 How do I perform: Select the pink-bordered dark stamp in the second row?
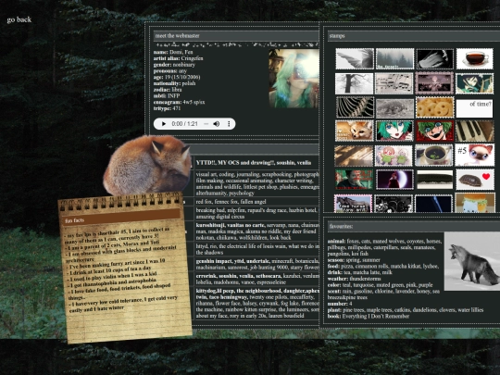tap(434, 83)
